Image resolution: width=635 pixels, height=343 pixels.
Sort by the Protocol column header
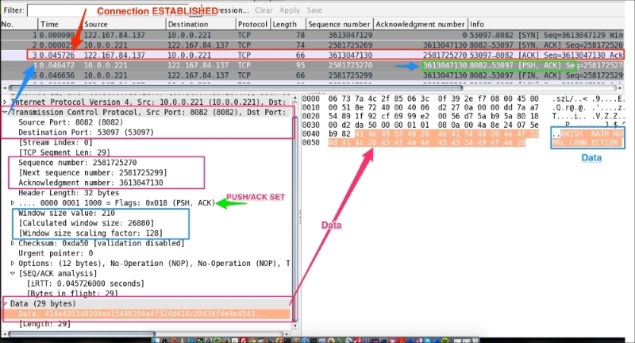click(252, 25)
